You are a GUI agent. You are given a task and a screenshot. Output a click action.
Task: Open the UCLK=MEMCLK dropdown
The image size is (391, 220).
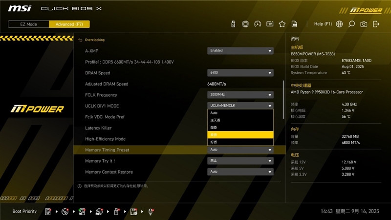tap(240, 106)
